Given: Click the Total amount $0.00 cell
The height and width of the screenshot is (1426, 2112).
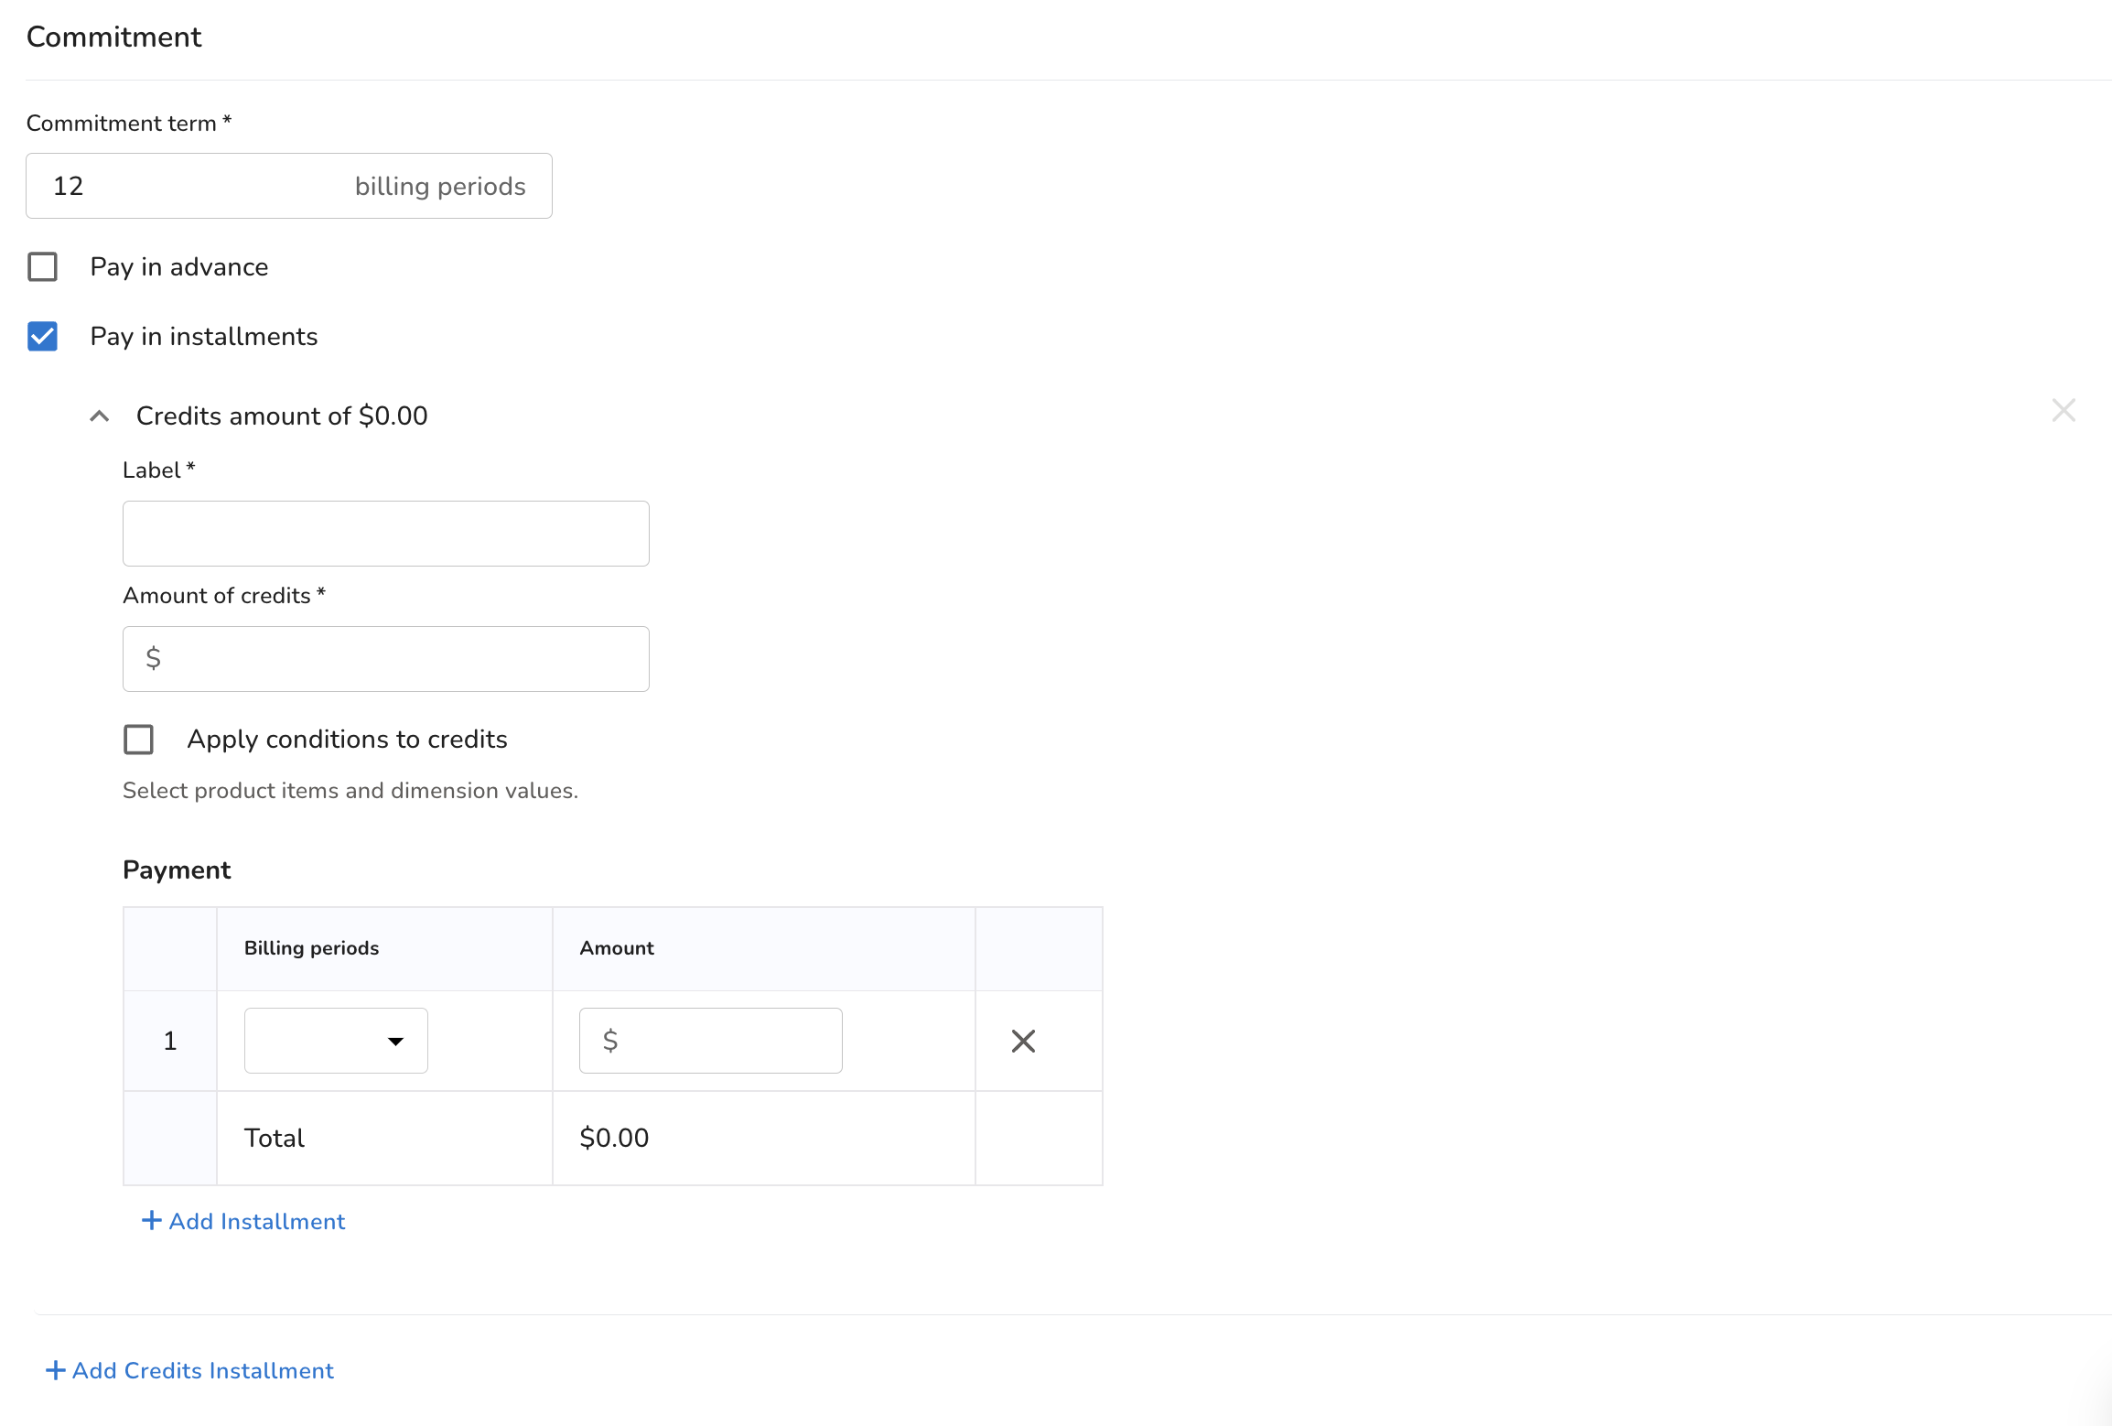Looking at the screenshot, I should click(x=614, y=1138).
